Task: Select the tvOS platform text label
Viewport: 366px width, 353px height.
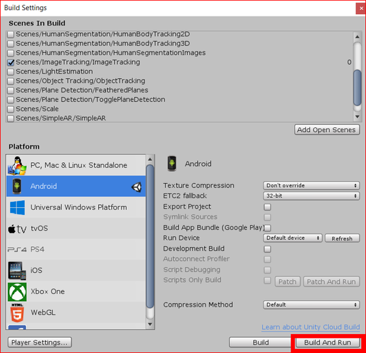Action: pos(39,229)
